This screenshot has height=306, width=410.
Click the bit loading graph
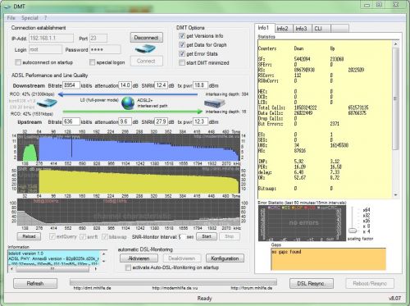coord(129,147)
